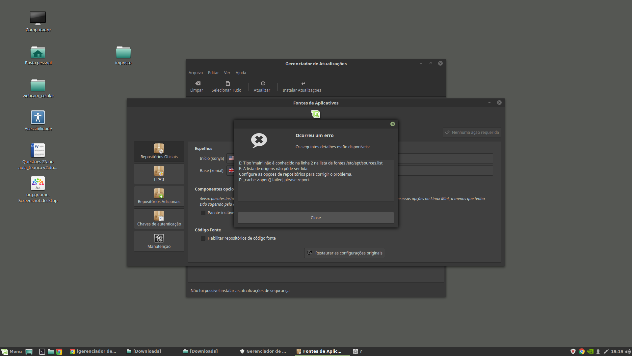
Task: Open Chaves de autenticação section
Action: pyautogui.click(x=159, y=219)
